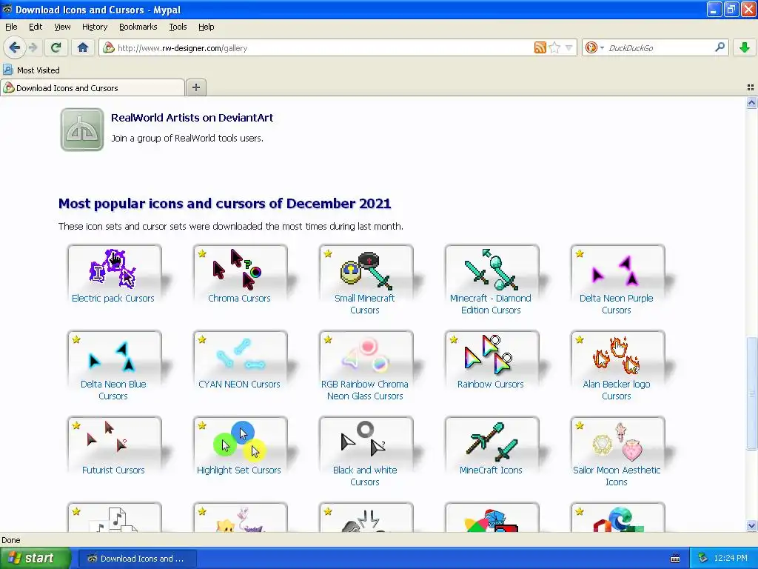Click the vertical scrollbar thumb

point(751,393)
